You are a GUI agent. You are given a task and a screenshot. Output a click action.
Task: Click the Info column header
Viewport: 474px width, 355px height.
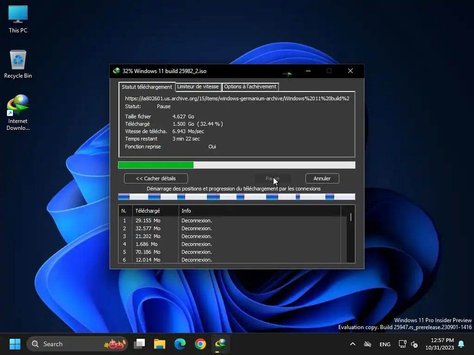(259, 211)
